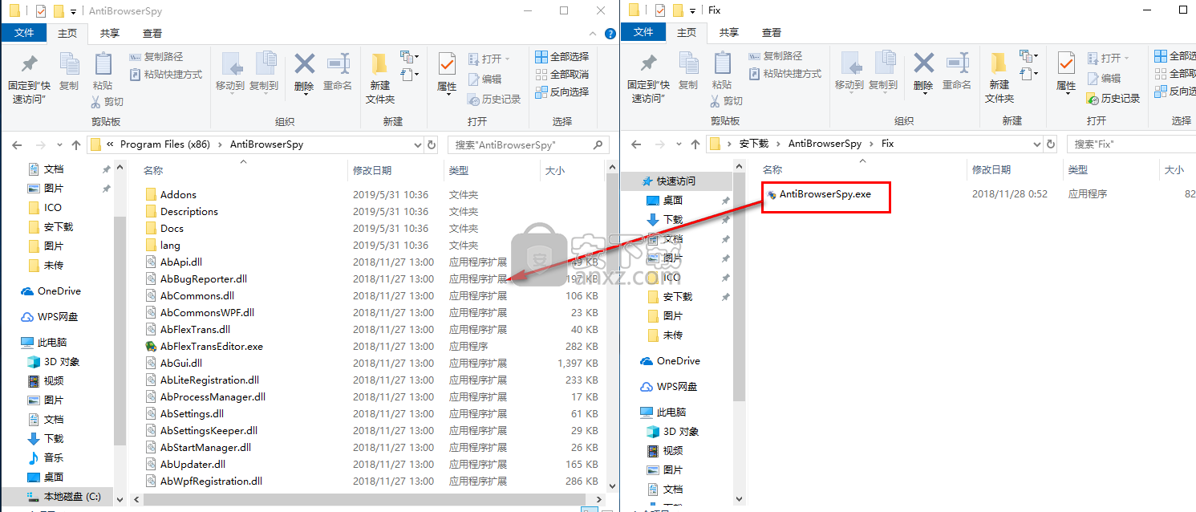Go up one level in AntiBrowserSpy window
Image resolution: width=1196 pixels, height=512 pixels.
[x=75, y=144]
